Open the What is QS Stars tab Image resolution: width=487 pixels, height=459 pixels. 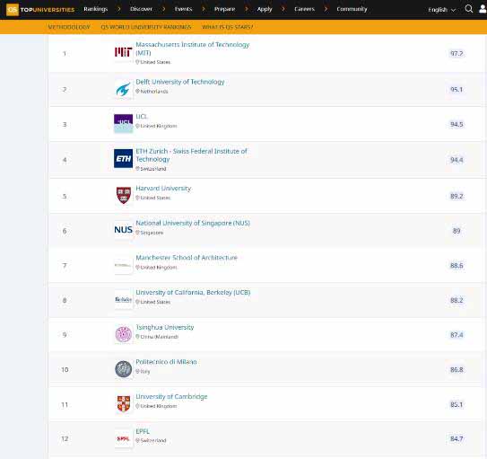[x=227, y=27]
